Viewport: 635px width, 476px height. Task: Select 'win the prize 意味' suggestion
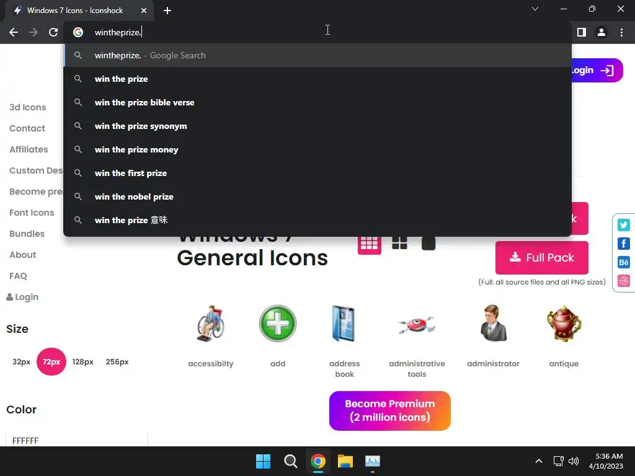(x=317, y=220)
